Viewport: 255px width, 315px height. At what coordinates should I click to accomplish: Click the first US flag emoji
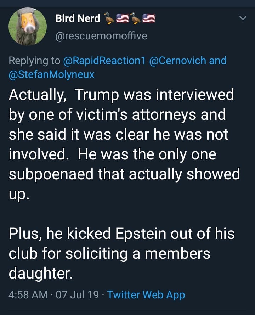point(123,18)
